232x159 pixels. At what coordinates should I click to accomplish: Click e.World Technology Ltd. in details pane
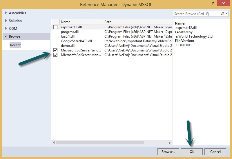195,36
